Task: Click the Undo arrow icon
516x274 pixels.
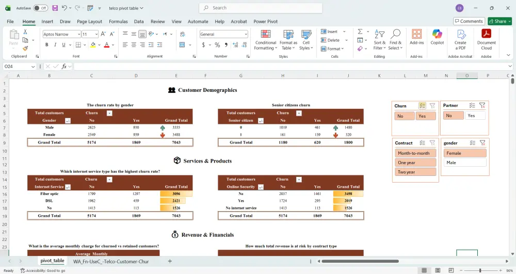Action: coord(64,8)
